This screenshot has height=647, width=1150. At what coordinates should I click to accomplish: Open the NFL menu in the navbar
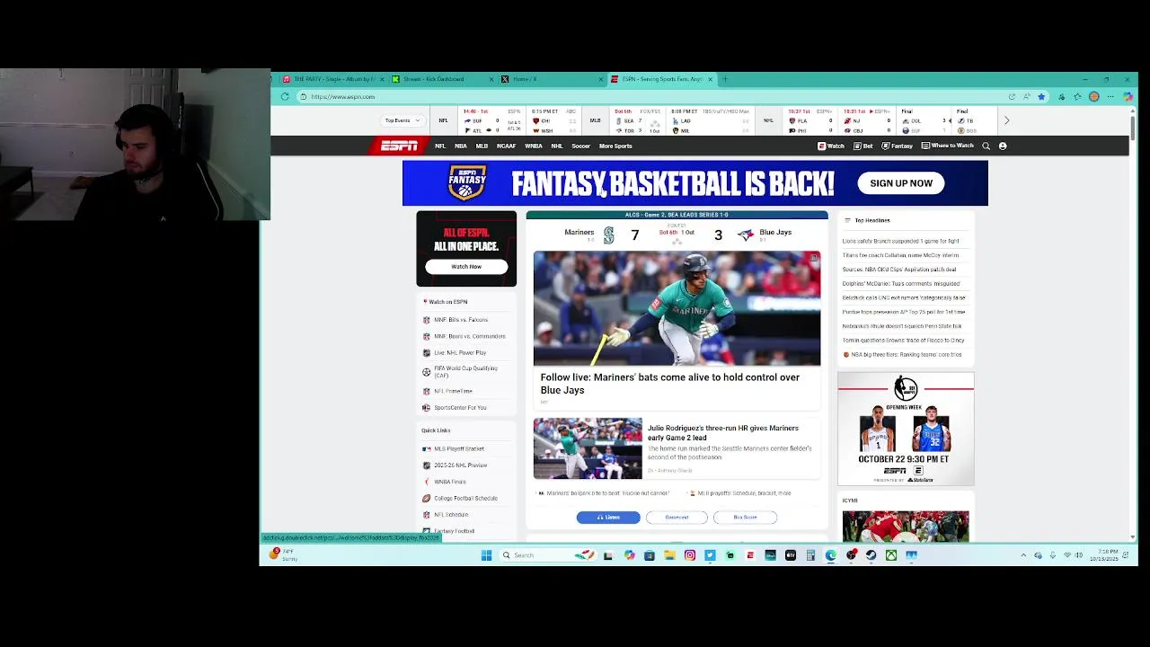[440, 146]
